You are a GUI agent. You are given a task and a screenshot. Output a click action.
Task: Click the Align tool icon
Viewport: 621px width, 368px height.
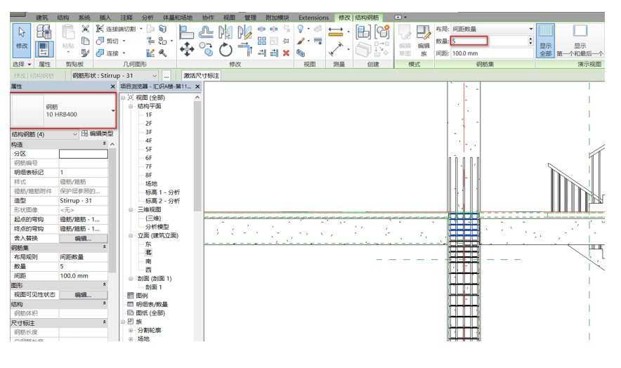pyautogui.click(x=187, y=32)
